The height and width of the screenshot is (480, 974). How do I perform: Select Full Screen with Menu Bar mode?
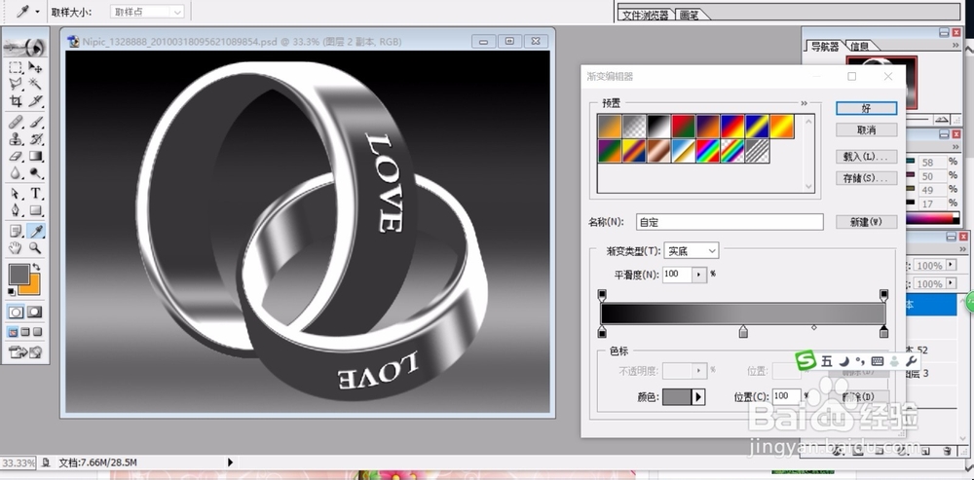point(25,332)
